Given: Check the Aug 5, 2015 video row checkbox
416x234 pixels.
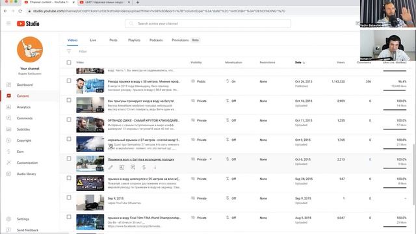Looking at the screenshot, I should [69, 217].
